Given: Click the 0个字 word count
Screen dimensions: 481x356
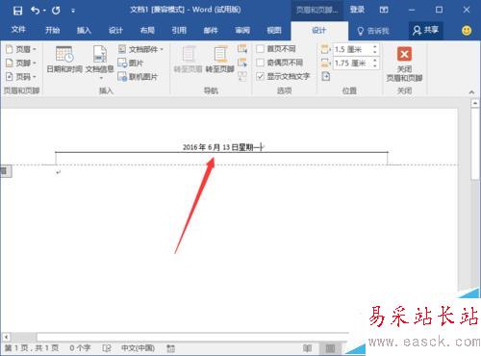Looking at the screenshot, I should 80,348.
